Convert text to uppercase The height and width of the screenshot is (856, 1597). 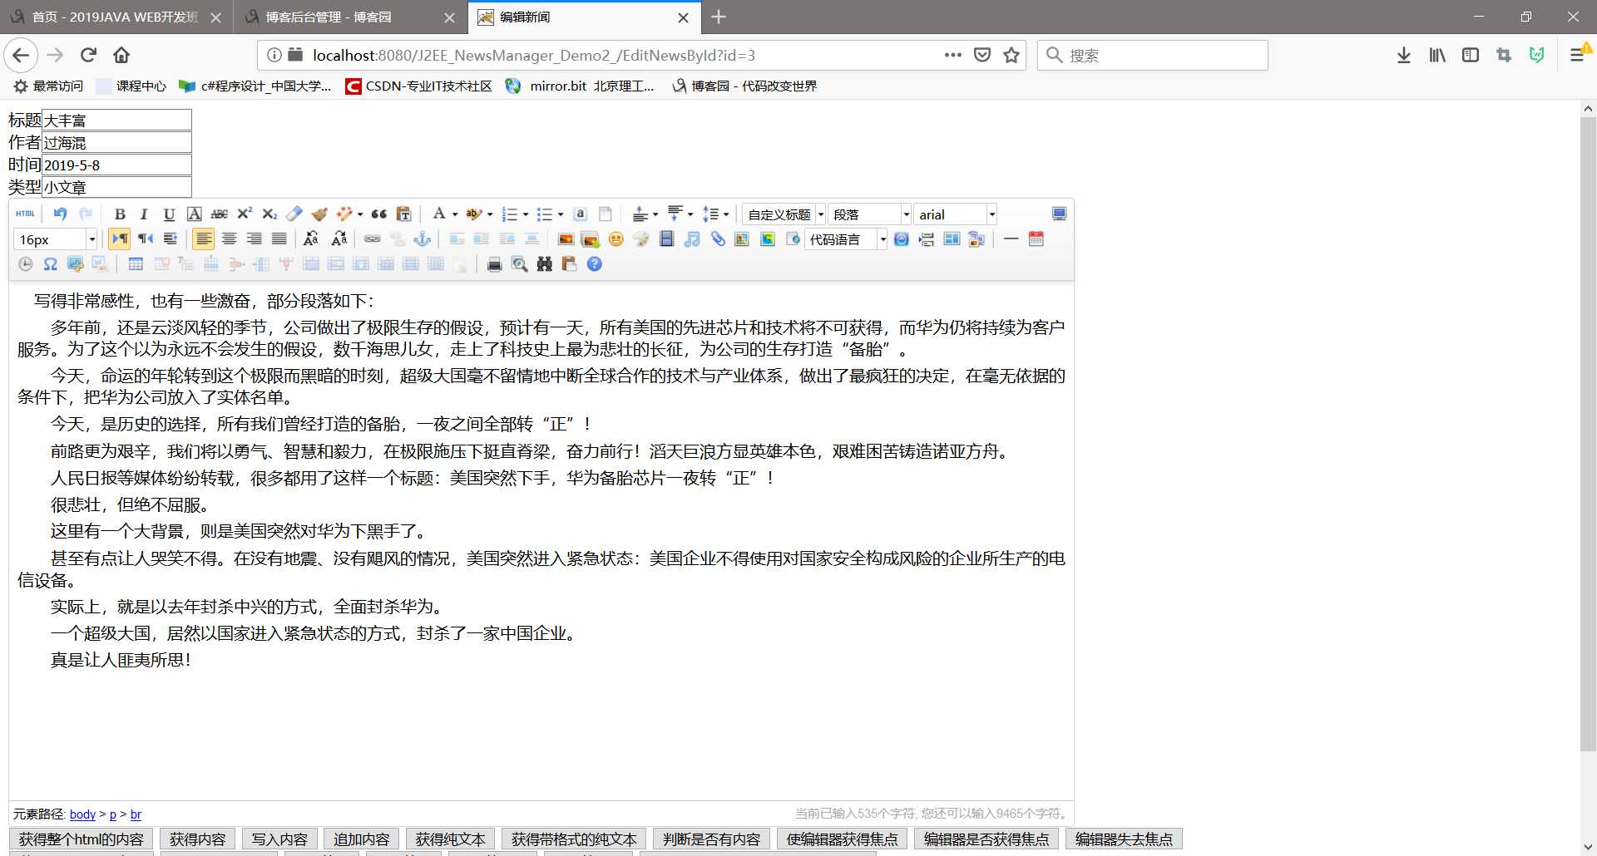pos(311,239)
